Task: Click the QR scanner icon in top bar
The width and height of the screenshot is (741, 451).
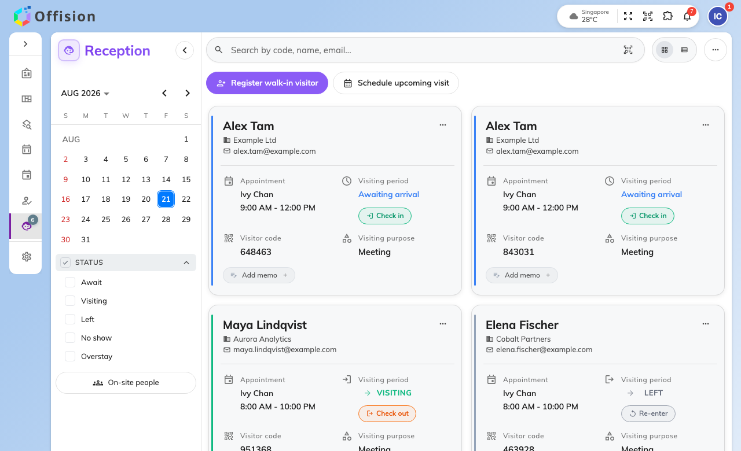Action: (648, 16)
